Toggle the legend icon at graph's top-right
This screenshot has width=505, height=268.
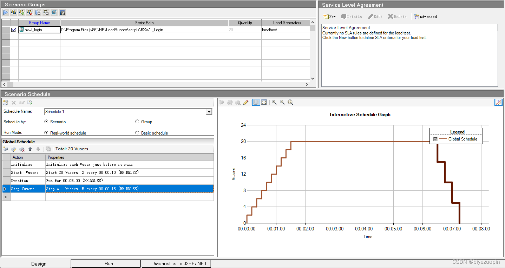click(498, 102)
